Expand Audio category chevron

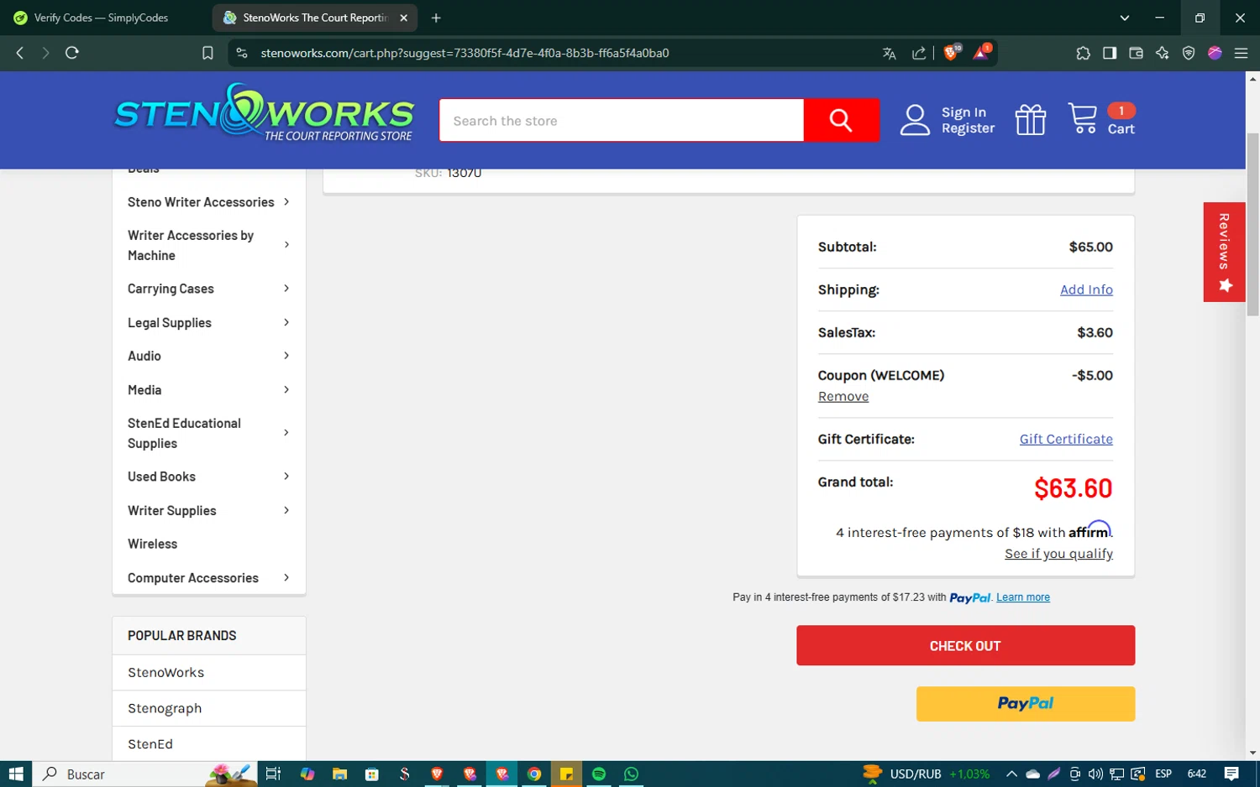pos(286,356)
